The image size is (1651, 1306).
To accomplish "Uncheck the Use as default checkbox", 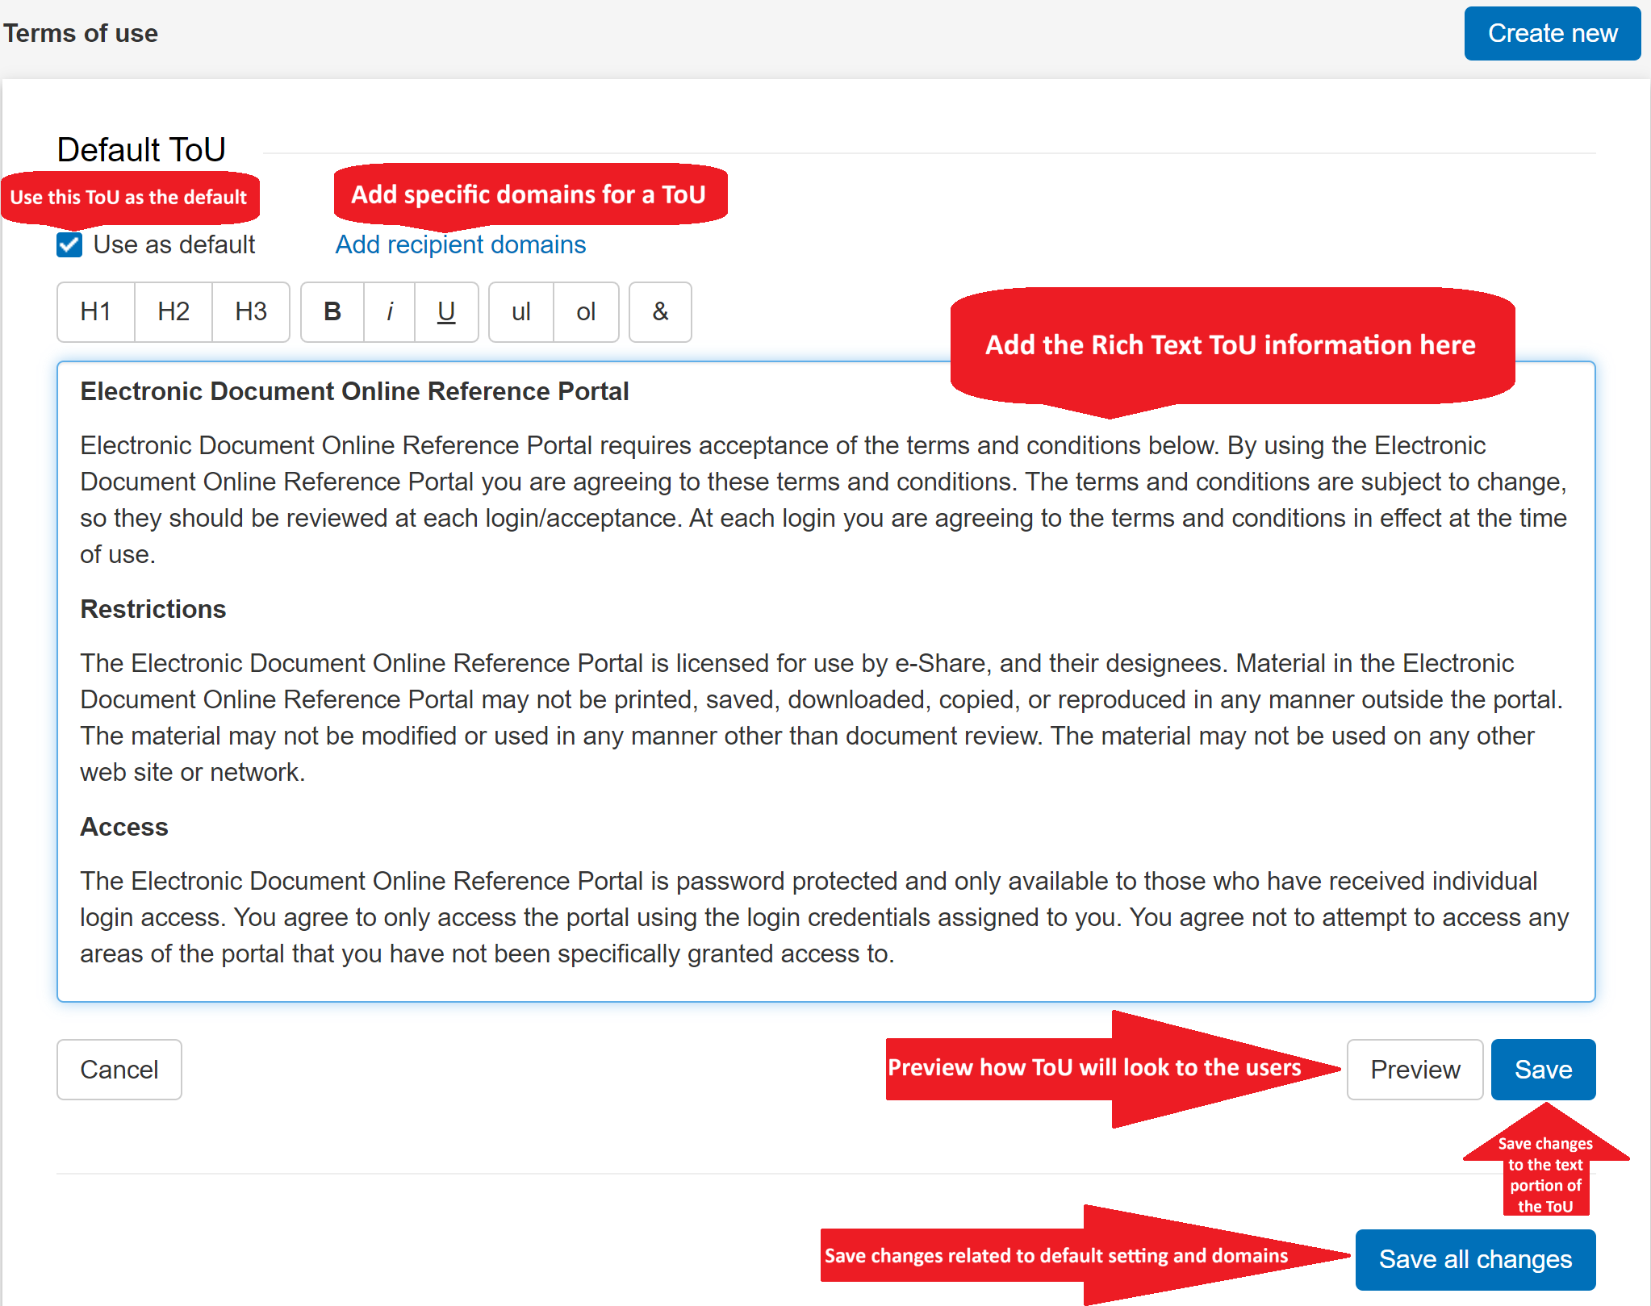I will [x=69, y=244].
